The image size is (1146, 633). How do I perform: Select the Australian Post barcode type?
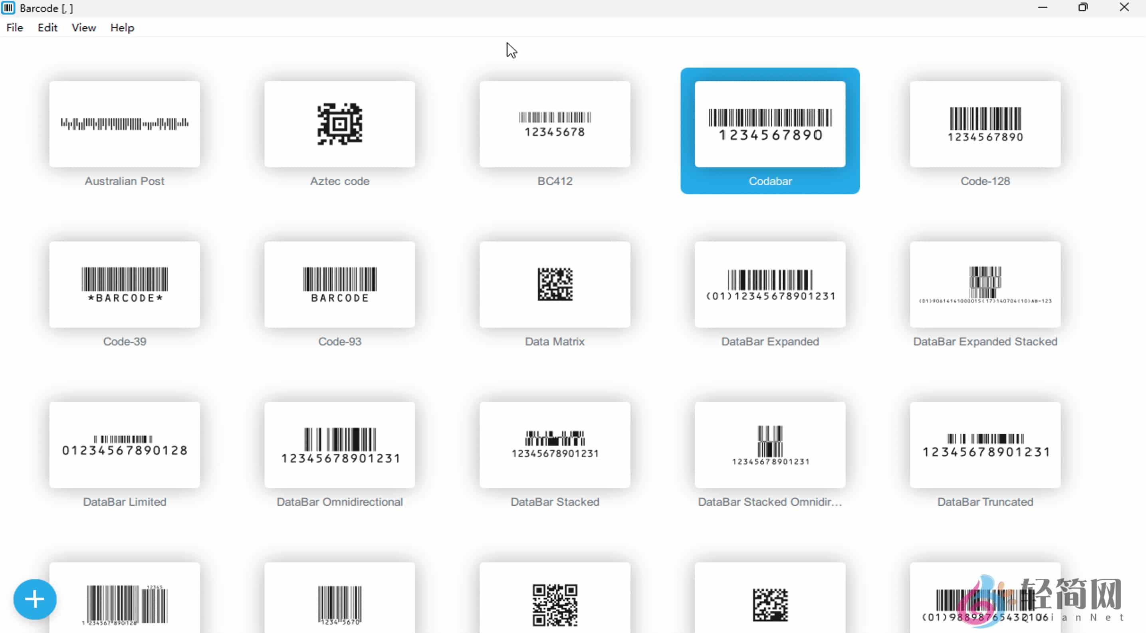point(125,125)
